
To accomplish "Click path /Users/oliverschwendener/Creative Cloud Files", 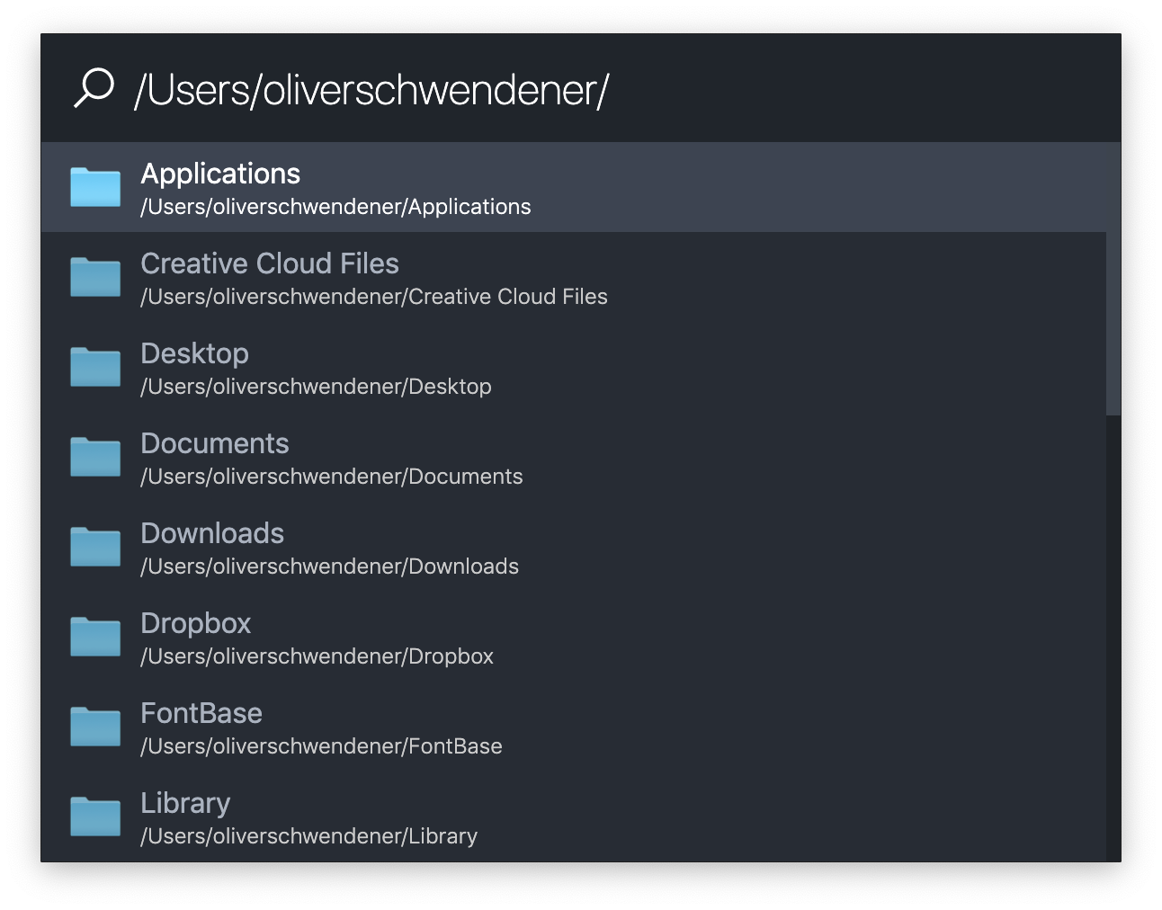I will click(x=374, y=297).
